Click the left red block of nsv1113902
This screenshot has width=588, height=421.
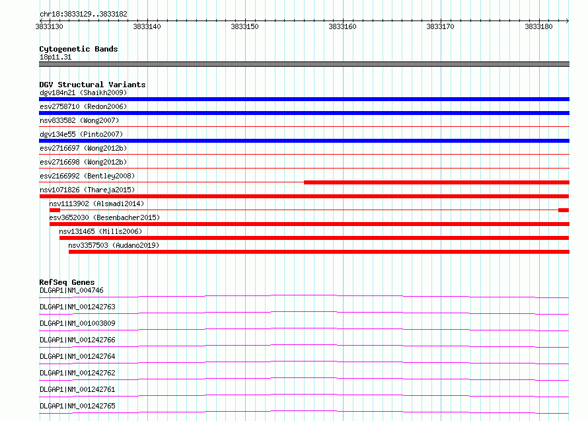55,210
